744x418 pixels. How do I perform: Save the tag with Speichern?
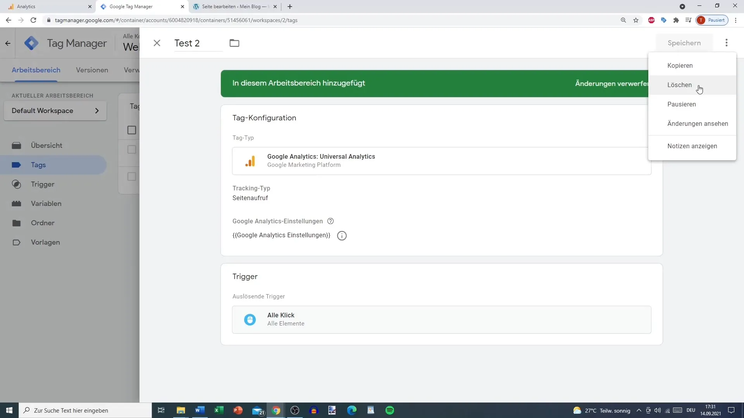click(684, 43)
